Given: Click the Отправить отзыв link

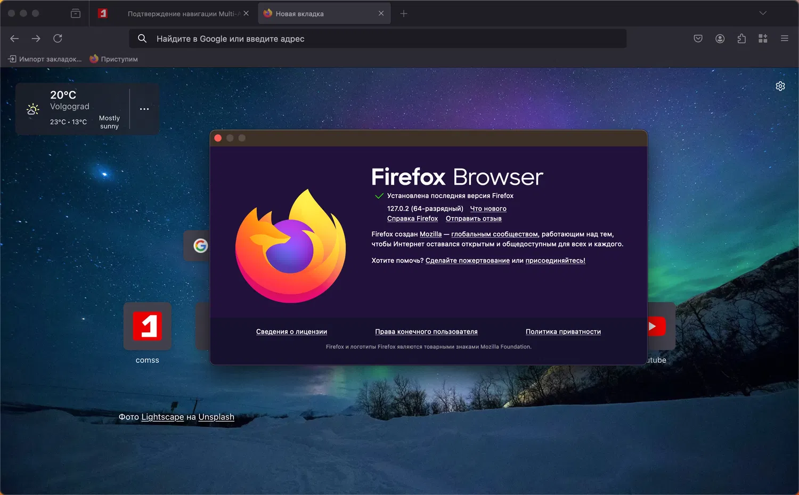Looking at the screenshot, I should pos(474,218).
